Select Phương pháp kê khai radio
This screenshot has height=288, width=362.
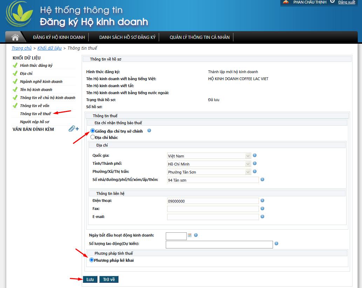91,260
